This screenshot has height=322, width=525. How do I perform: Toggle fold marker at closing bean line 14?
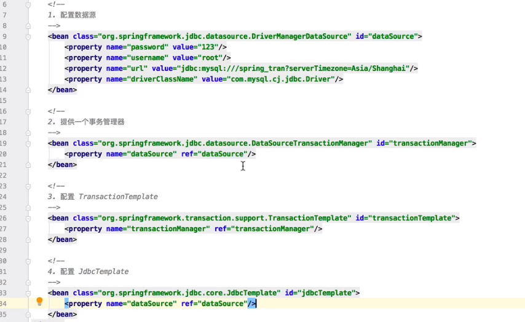click(28, 90)
